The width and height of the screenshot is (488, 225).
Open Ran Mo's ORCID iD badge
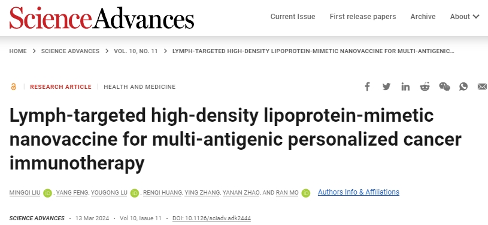tap(305, 193)
